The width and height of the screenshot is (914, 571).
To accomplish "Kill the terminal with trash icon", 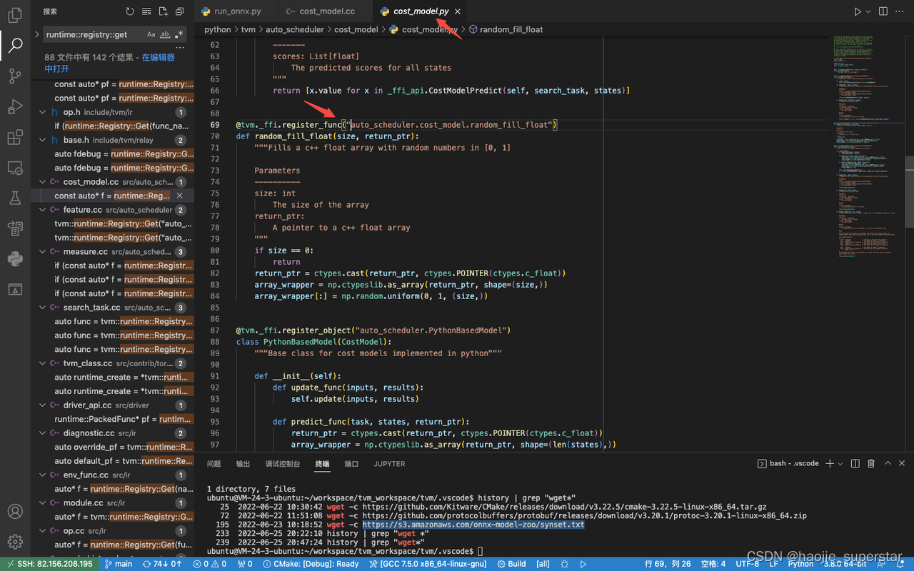I will tap(871, 463).
